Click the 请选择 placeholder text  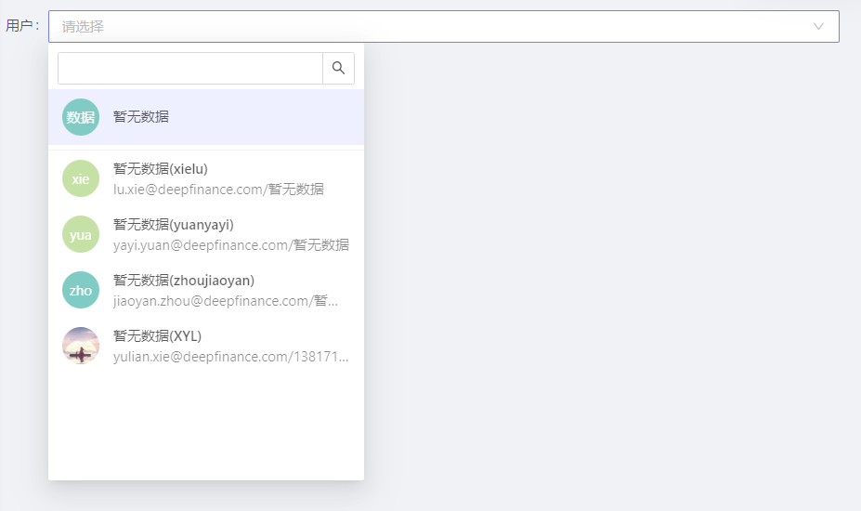pyautogui.click(x=83, y=26)
